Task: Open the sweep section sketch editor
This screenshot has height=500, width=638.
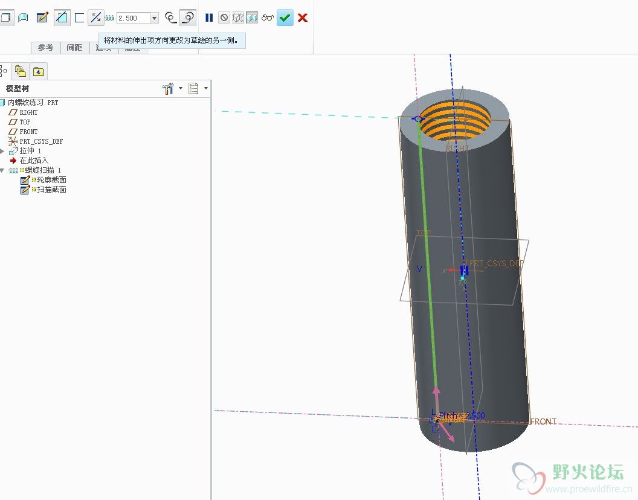Action: 42,18
